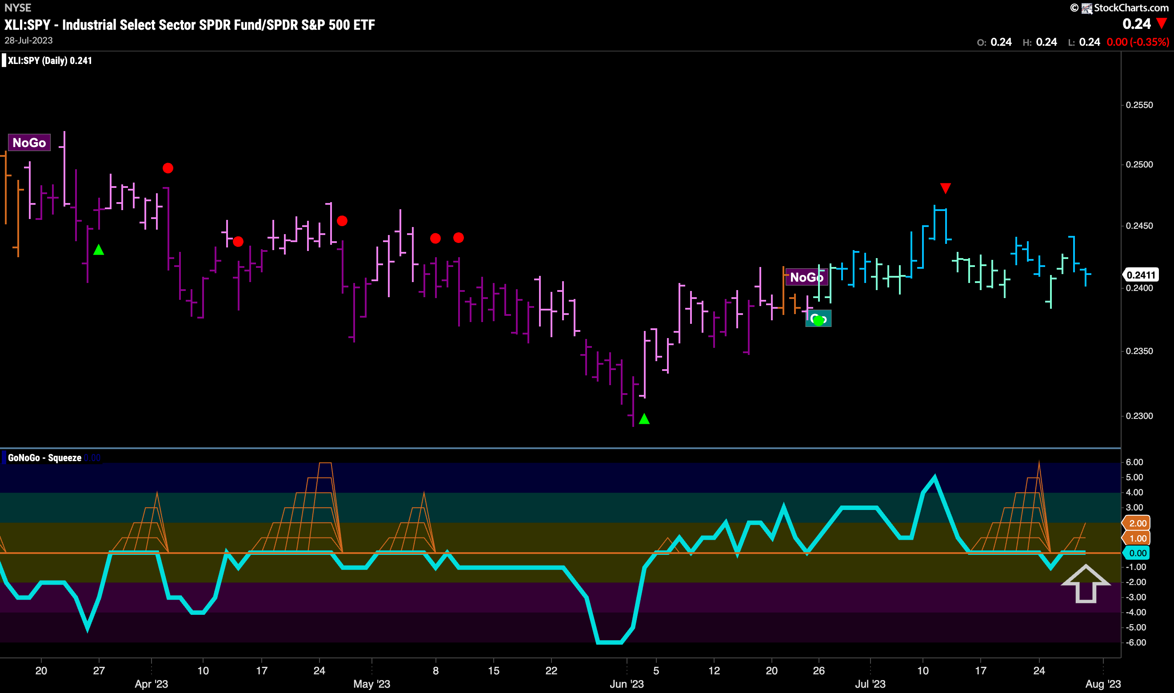Click the XLI:SPY (Daily) 0.241 legend
The width and height of the screenshot is (1174, 693).
point(47,60)
